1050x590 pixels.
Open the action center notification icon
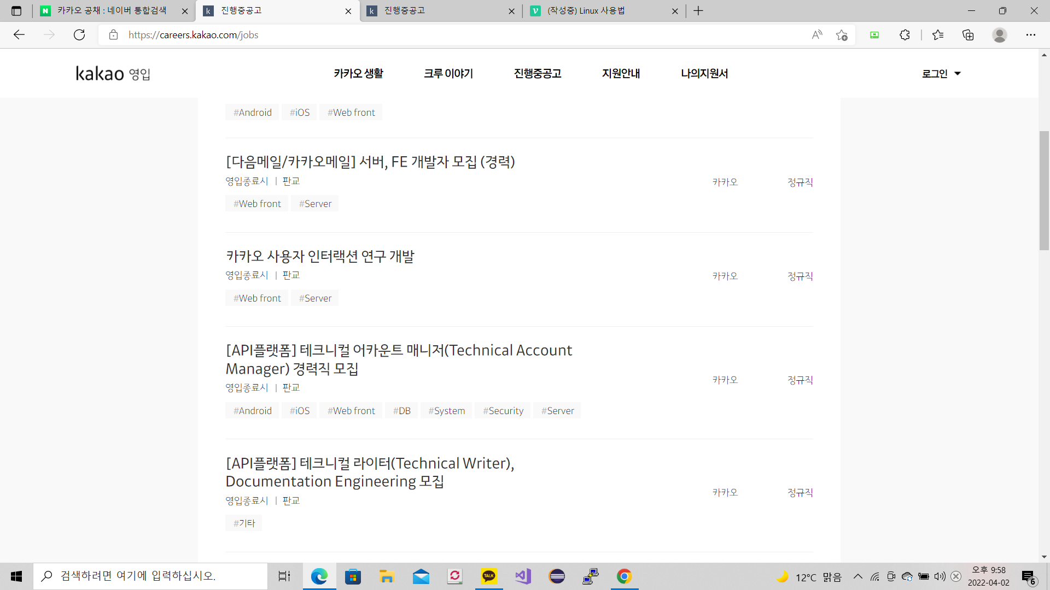1029,577
